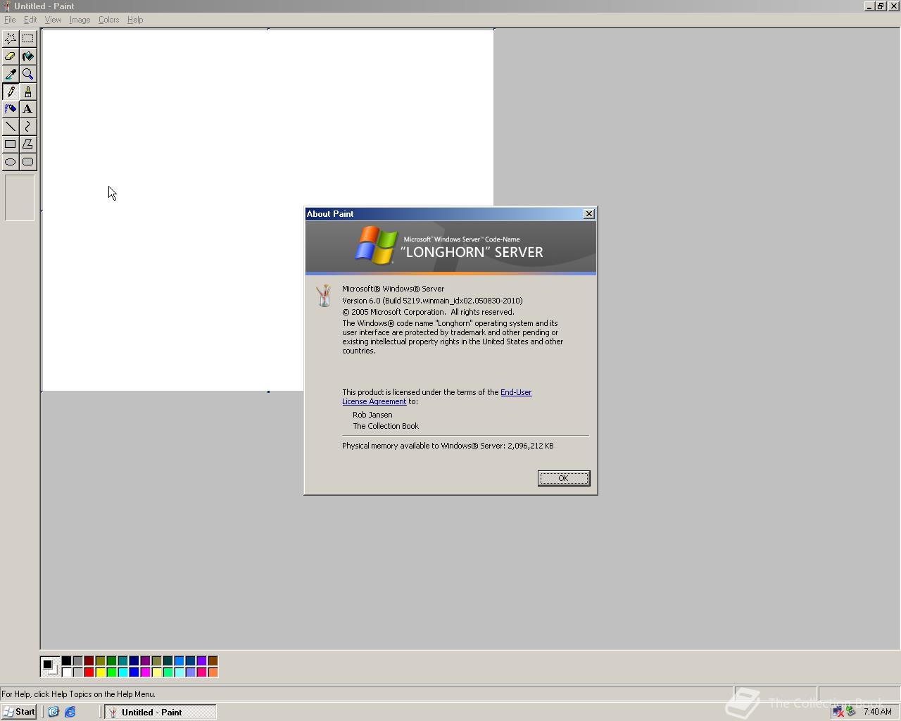Screen dimensions: 901x721
Task: Click the status bar help message
Action: pos(78,694)
